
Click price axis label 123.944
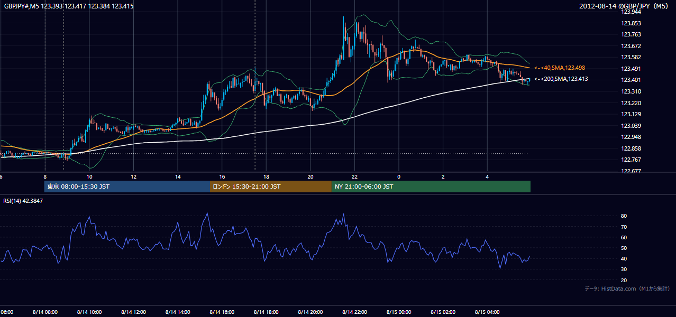631,12
